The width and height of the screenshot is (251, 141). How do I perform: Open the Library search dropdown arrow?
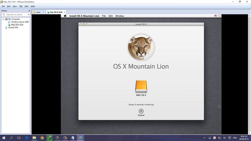click(x=29, y=14)
